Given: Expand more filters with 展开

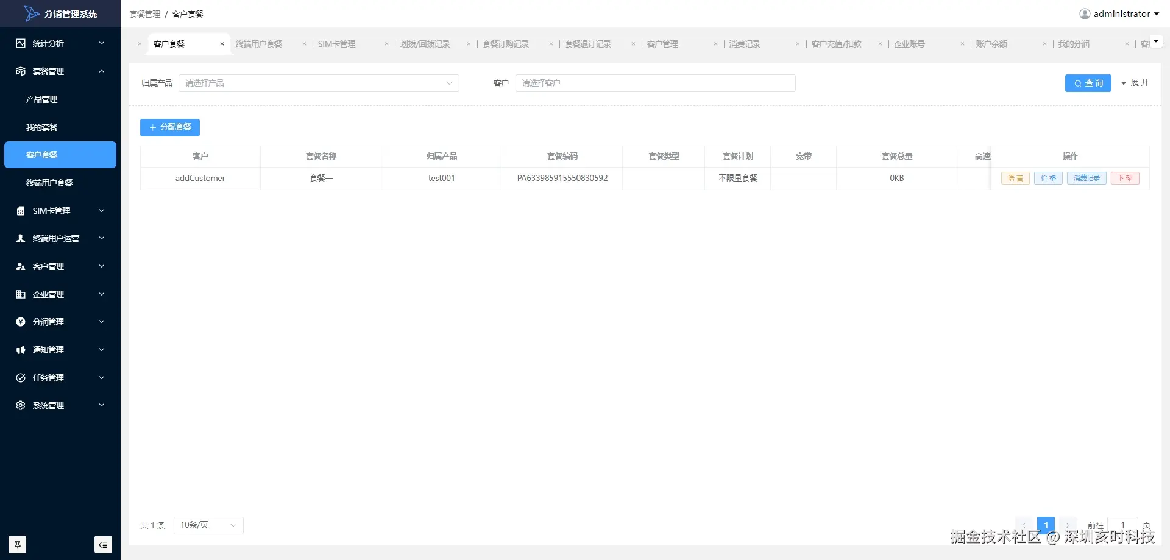Looking at the screenshot, I should pos(1135,83).
